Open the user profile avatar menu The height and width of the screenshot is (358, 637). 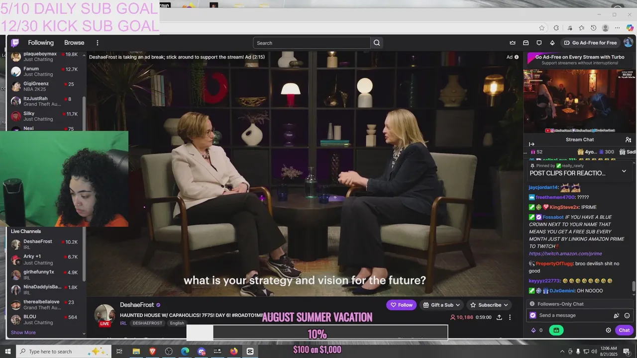coord(628,43)
